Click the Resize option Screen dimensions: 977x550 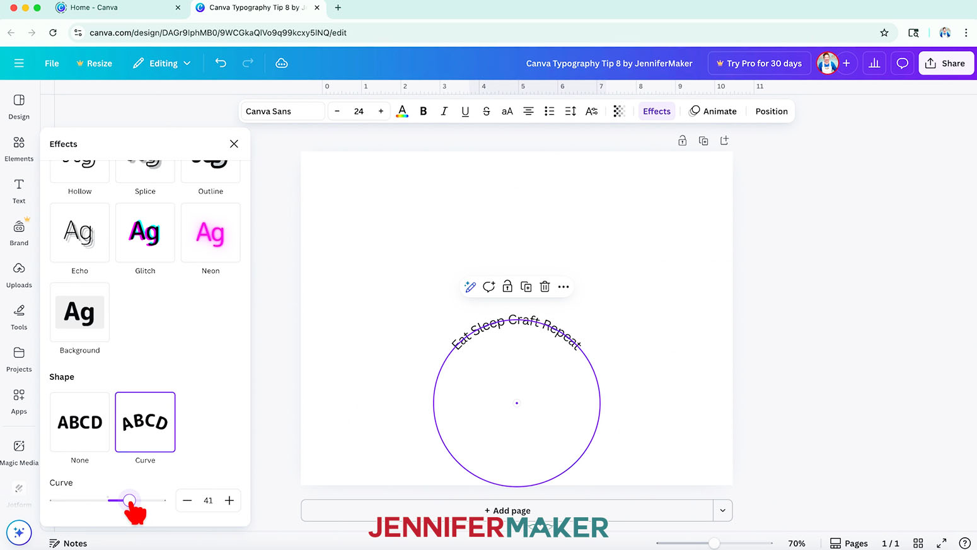click(x=94, y=63)
